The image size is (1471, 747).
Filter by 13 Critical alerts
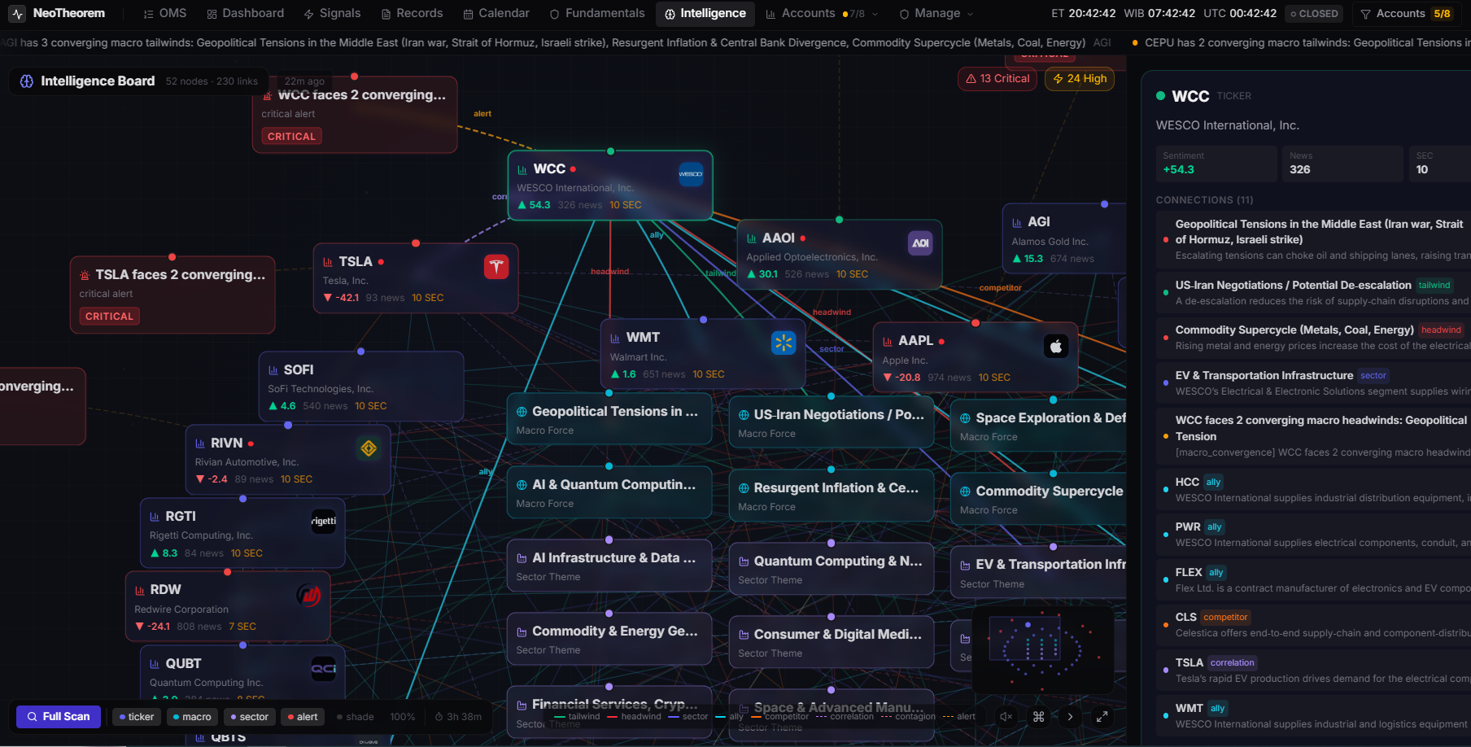click(997, 79)
